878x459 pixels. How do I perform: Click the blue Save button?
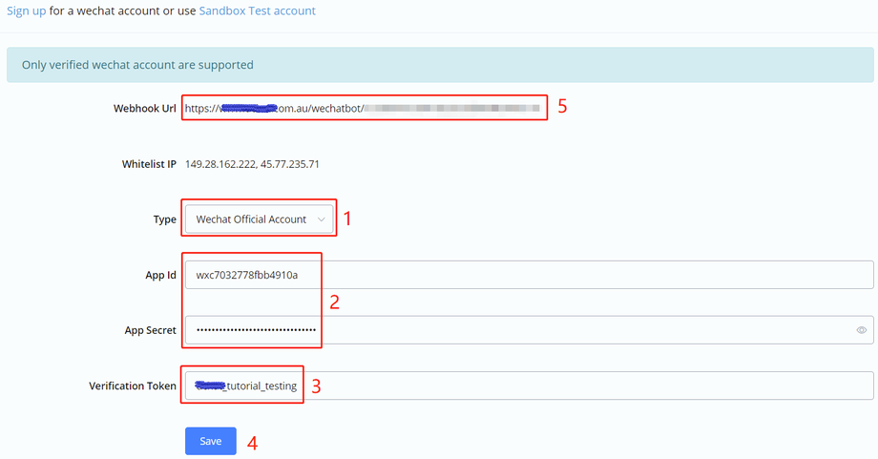pos(211,441)
